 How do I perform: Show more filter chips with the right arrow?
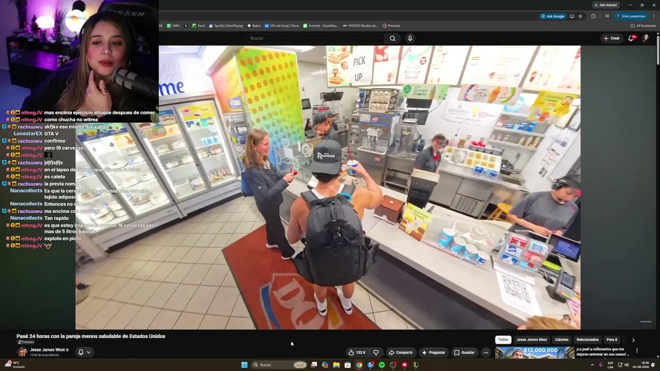click(x=633, y=340)
